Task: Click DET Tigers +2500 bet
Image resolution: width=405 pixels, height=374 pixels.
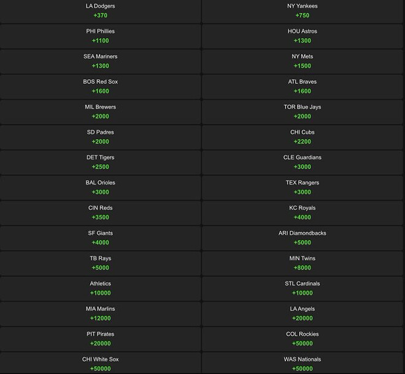Action: (x=100, y=162)
